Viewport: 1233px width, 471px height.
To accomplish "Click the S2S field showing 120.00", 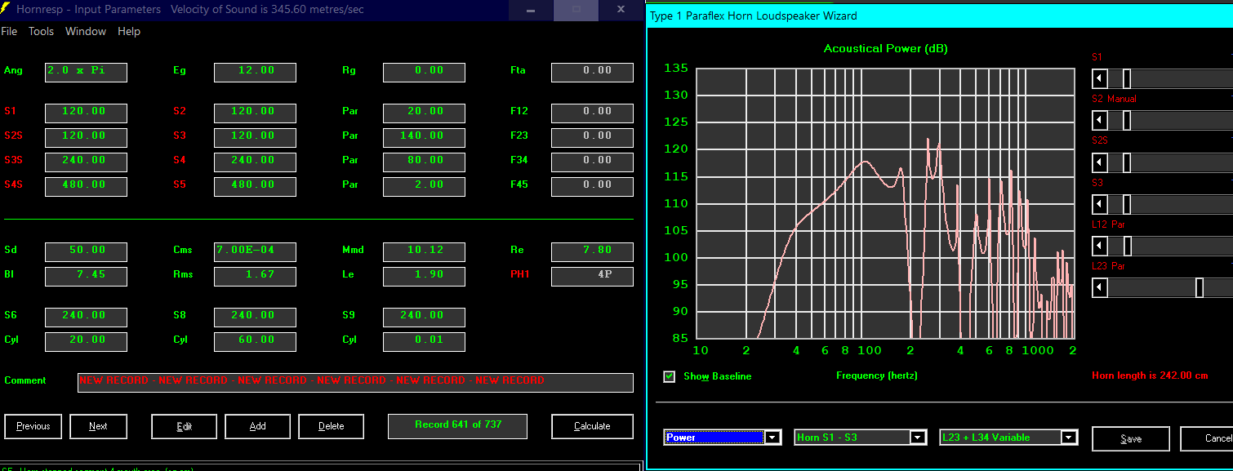I will click(87, 137).
